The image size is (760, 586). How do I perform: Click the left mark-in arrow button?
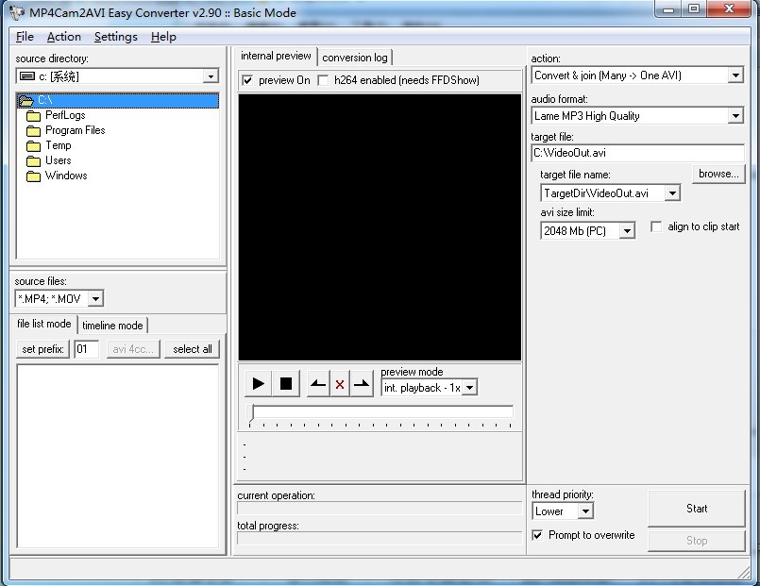318,384
